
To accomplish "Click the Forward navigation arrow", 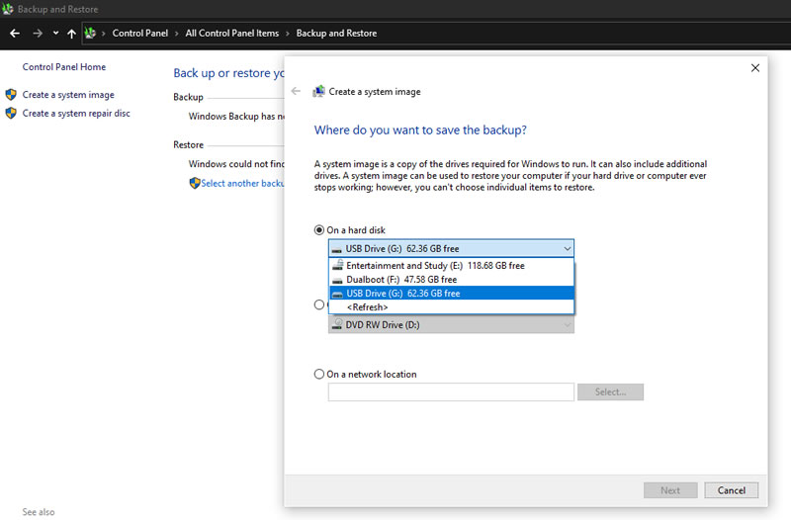I will (38, 34).
